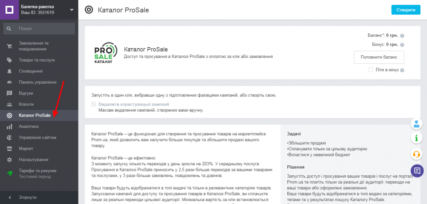Tick the Видалити користувацькі кампанії checkbox
This screenshot has height=204, width=427.
(x=94, y=104)
